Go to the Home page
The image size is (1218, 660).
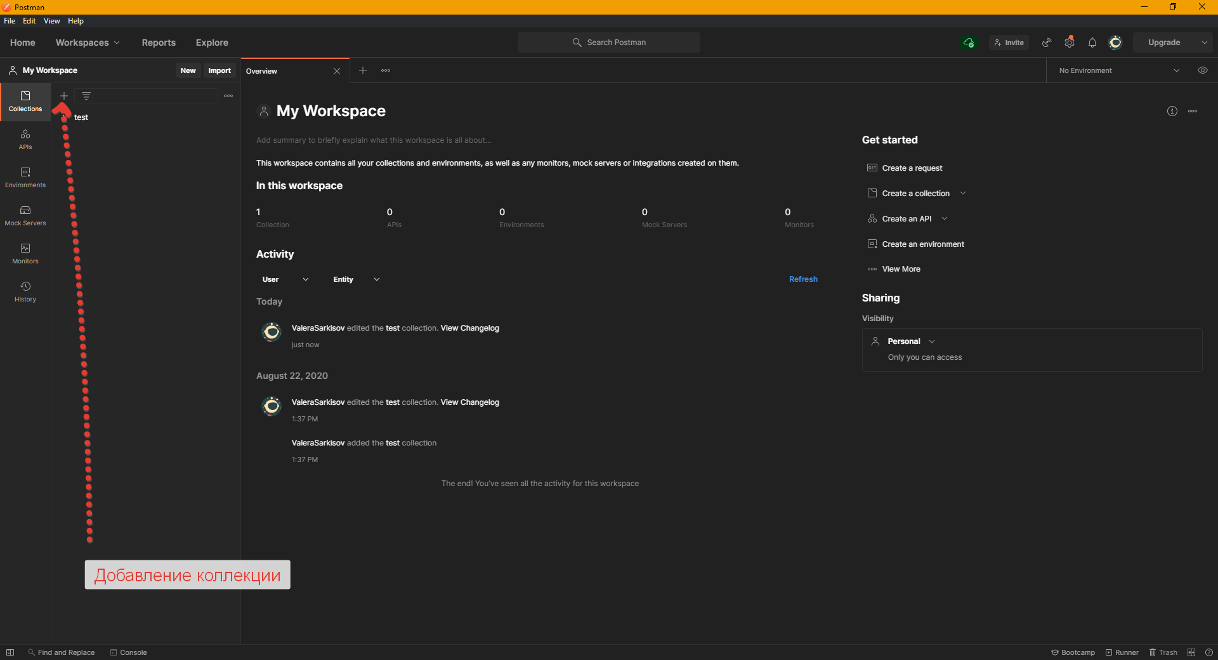[23, 43]
